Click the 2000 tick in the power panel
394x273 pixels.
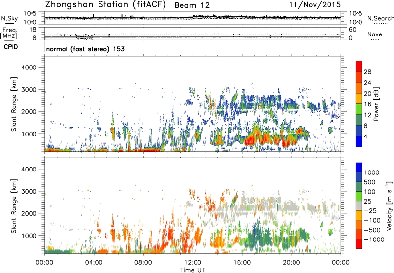(x=29, y=111)
